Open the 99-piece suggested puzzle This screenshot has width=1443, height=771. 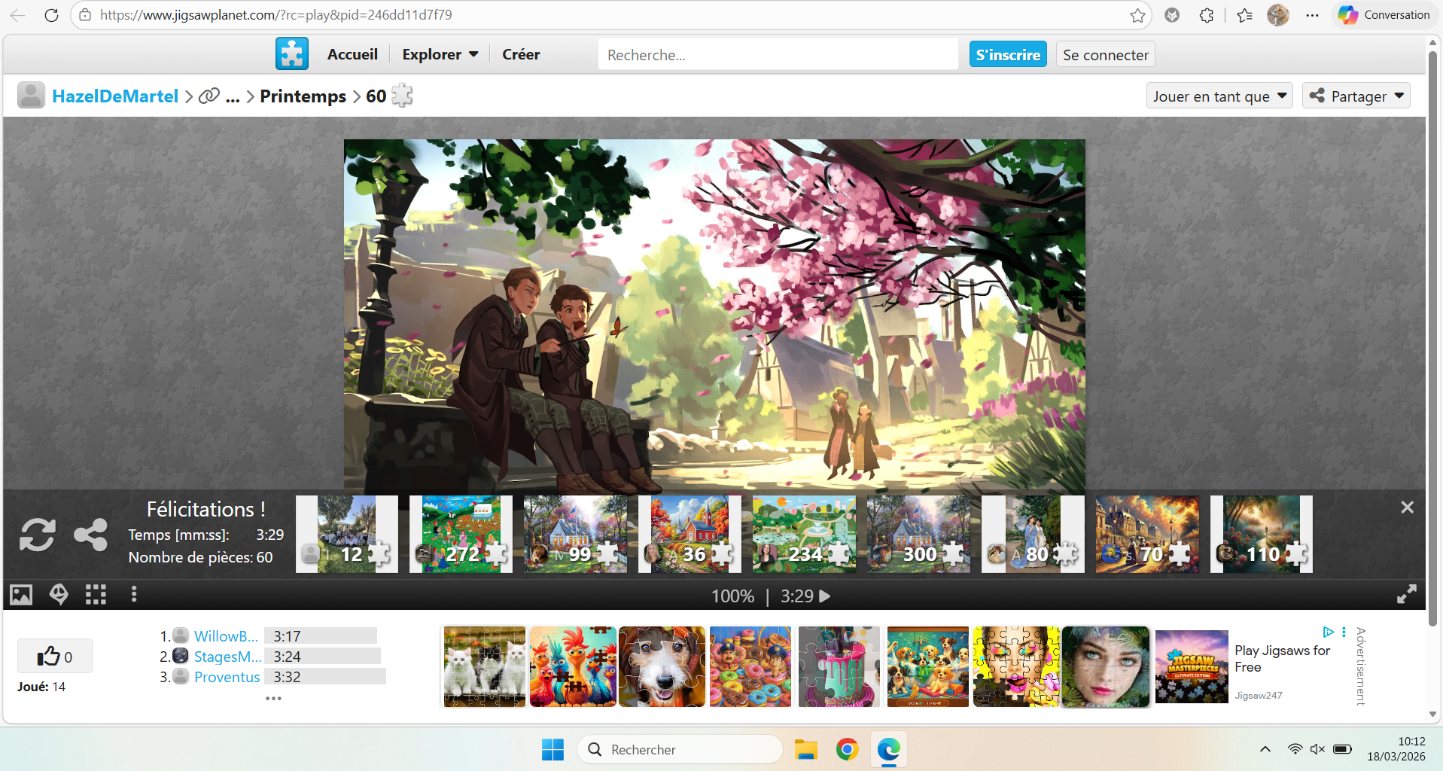point(576,534)
